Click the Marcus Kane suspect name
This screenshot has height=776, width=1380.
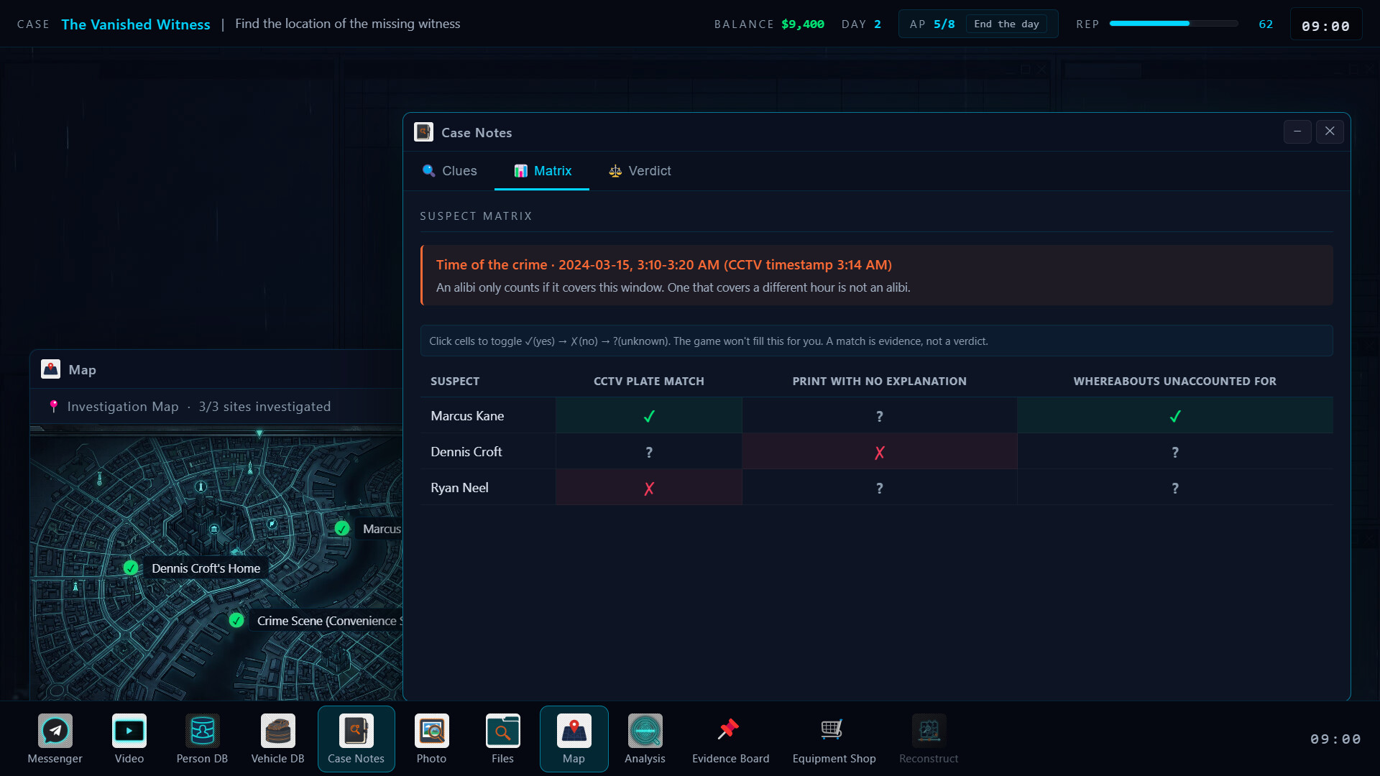pos(467,416)
